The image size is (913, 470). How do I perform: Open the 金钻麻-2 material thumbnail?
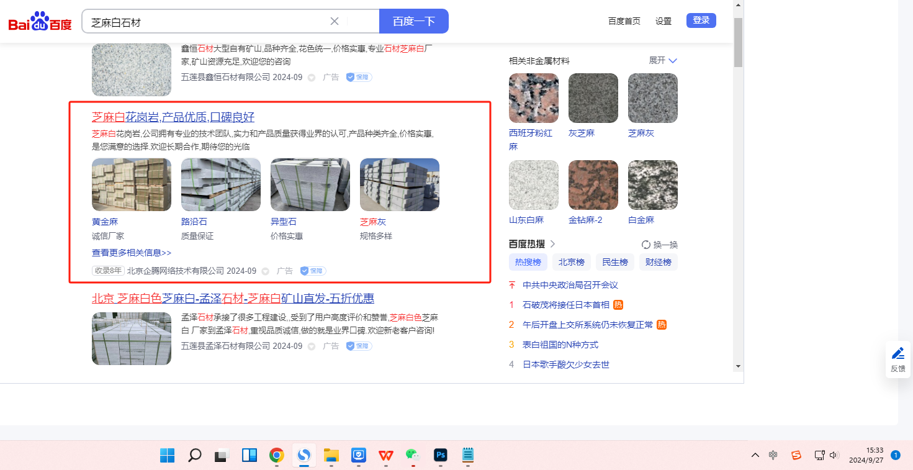593,185
